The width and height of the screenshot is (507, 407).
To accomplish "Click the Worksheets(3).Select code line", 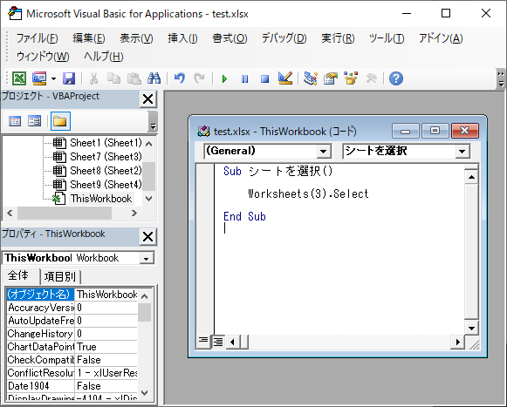I will coord(308,193).
